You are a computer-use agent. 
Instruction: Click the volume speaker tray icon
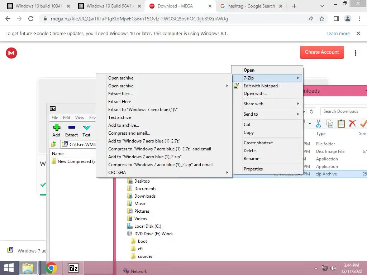tap(333, 268)
